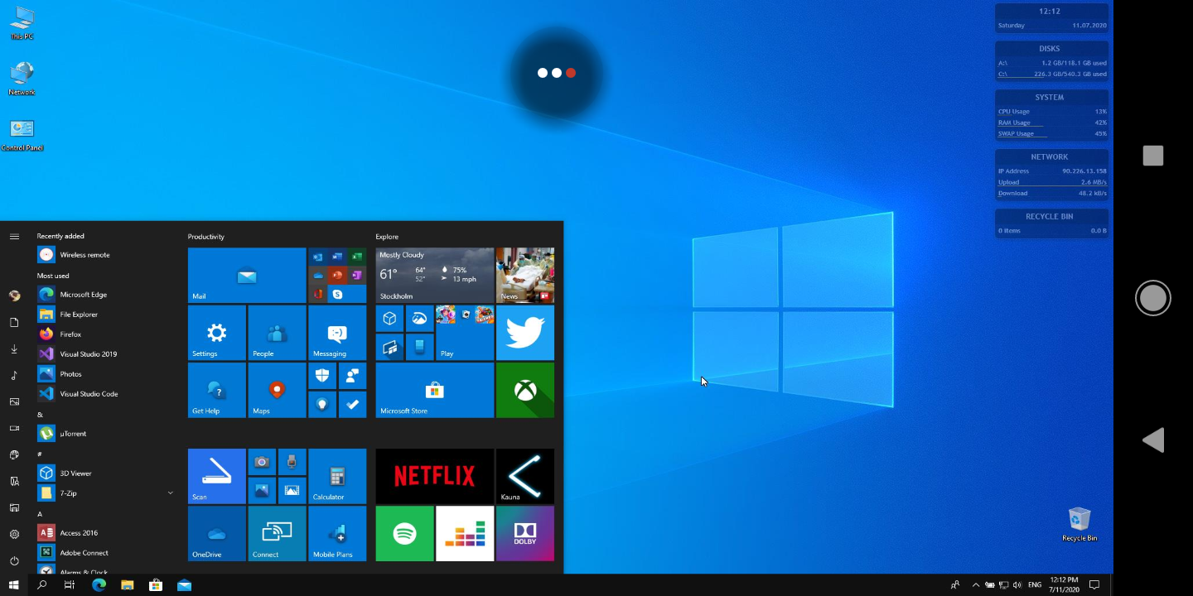Select the Productivity tile group header

coord(206,237)
